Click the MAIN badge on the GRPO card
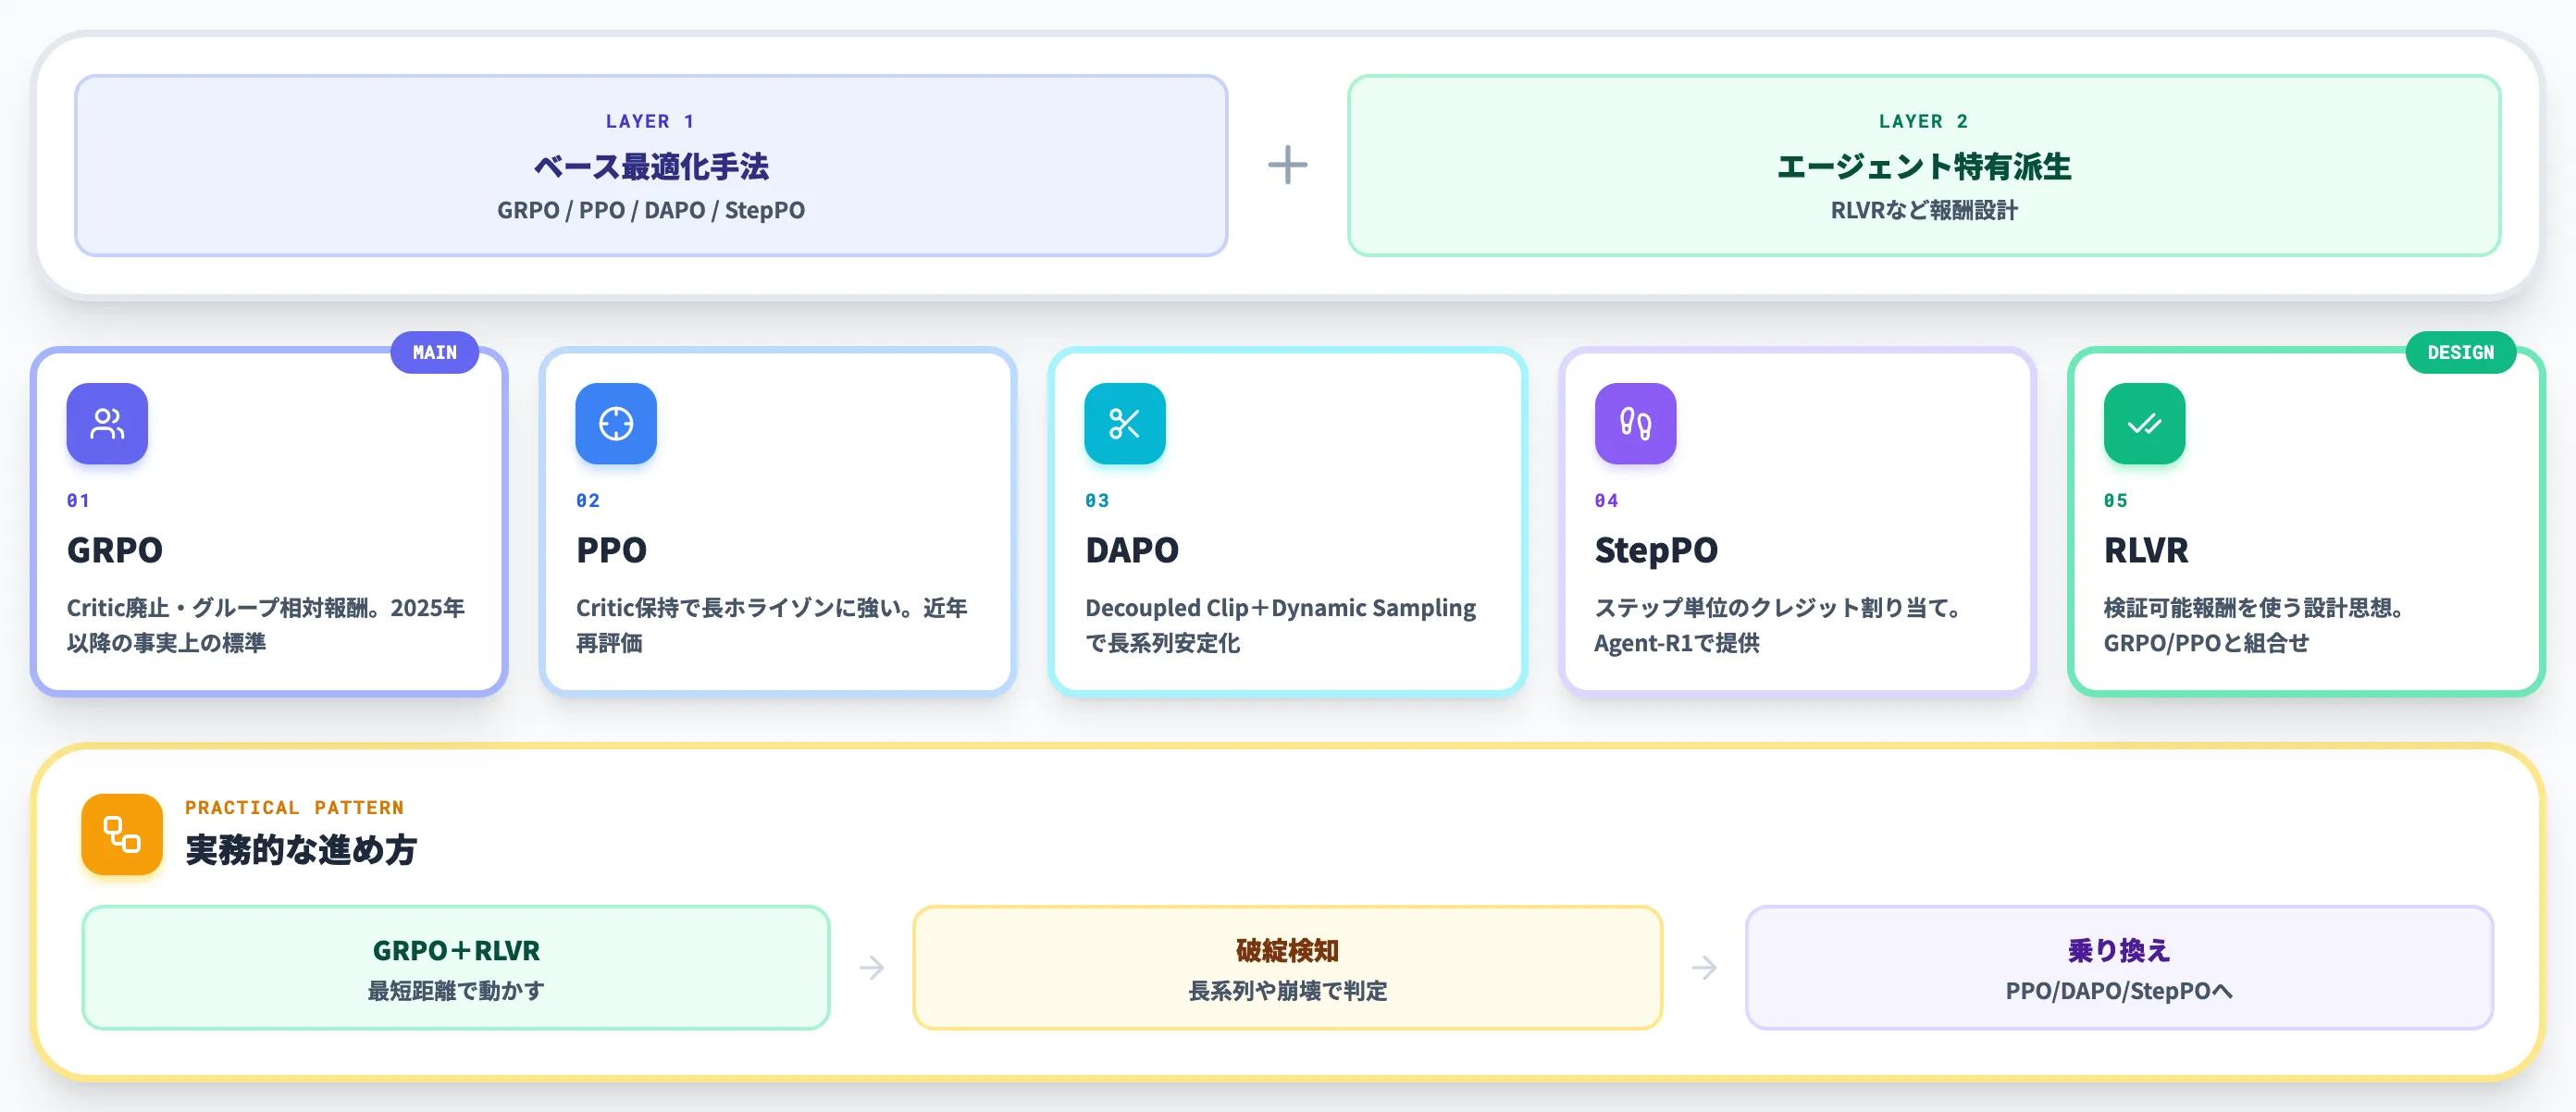The image size is (2576, 1112). [435, 352]
